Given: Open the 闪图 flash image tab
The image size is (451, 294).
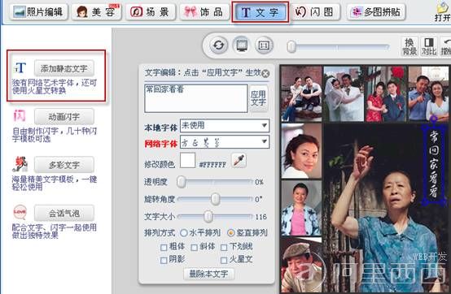Looking at the screenshot, I should (315, 12).
